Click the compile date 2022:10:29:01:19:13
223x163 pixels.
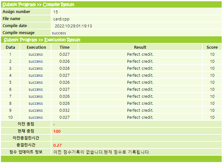73,26
